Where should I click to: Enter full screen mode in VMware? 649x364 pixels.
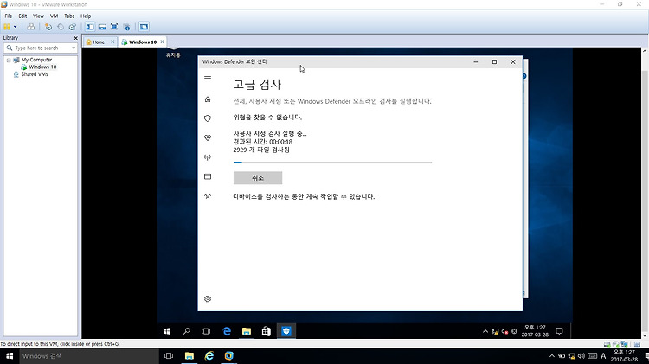(x=114, y=27)
